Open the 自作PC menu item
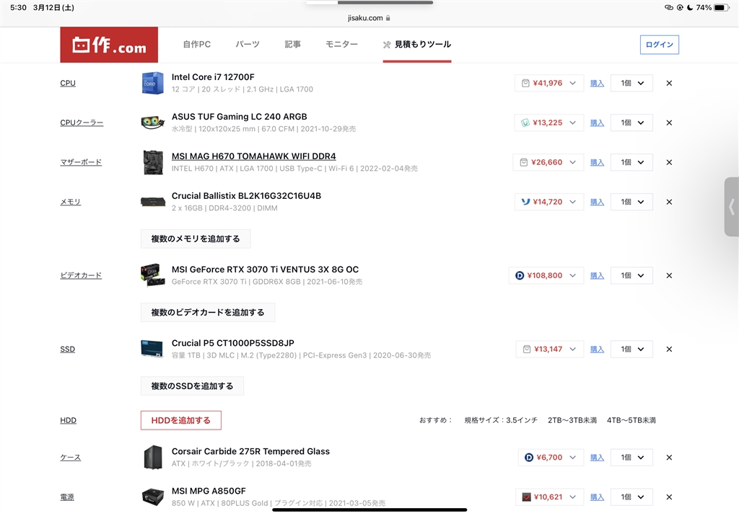Viewport: 739px width, 516px height. pyautogui.click(x=197, y=44)
